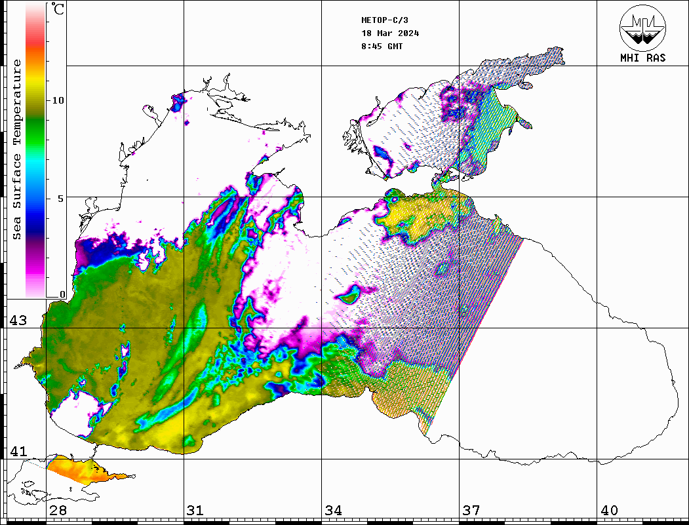Click the scale value 5
Viewport: 689px width, 525px height.
pyautogui.click(x=61, y=199)
